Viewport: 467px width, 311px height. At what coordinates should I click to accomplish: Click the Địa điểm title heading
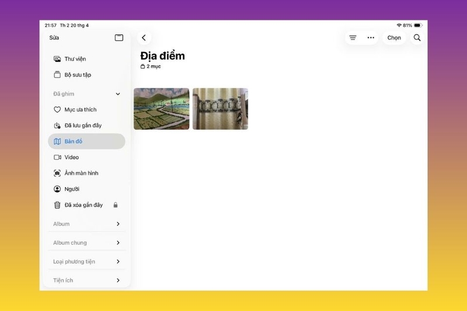pos(163,55)
